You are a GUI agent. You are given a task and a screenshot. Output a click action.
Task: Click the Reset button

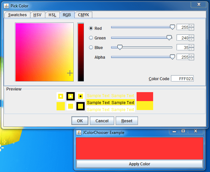click(x=127, y=121)
